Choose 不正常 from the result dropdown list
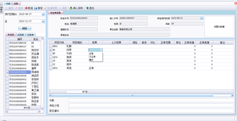The image size is (237, 121). click(92, 57)
